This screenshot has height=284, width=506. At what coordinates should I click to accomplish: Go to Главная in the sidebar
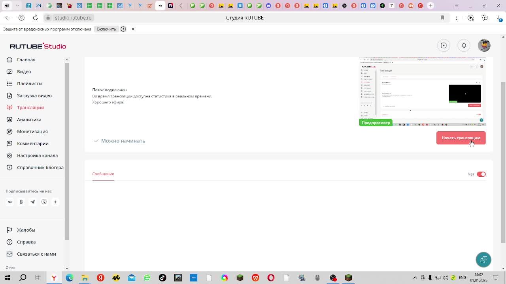pos(26,60)
